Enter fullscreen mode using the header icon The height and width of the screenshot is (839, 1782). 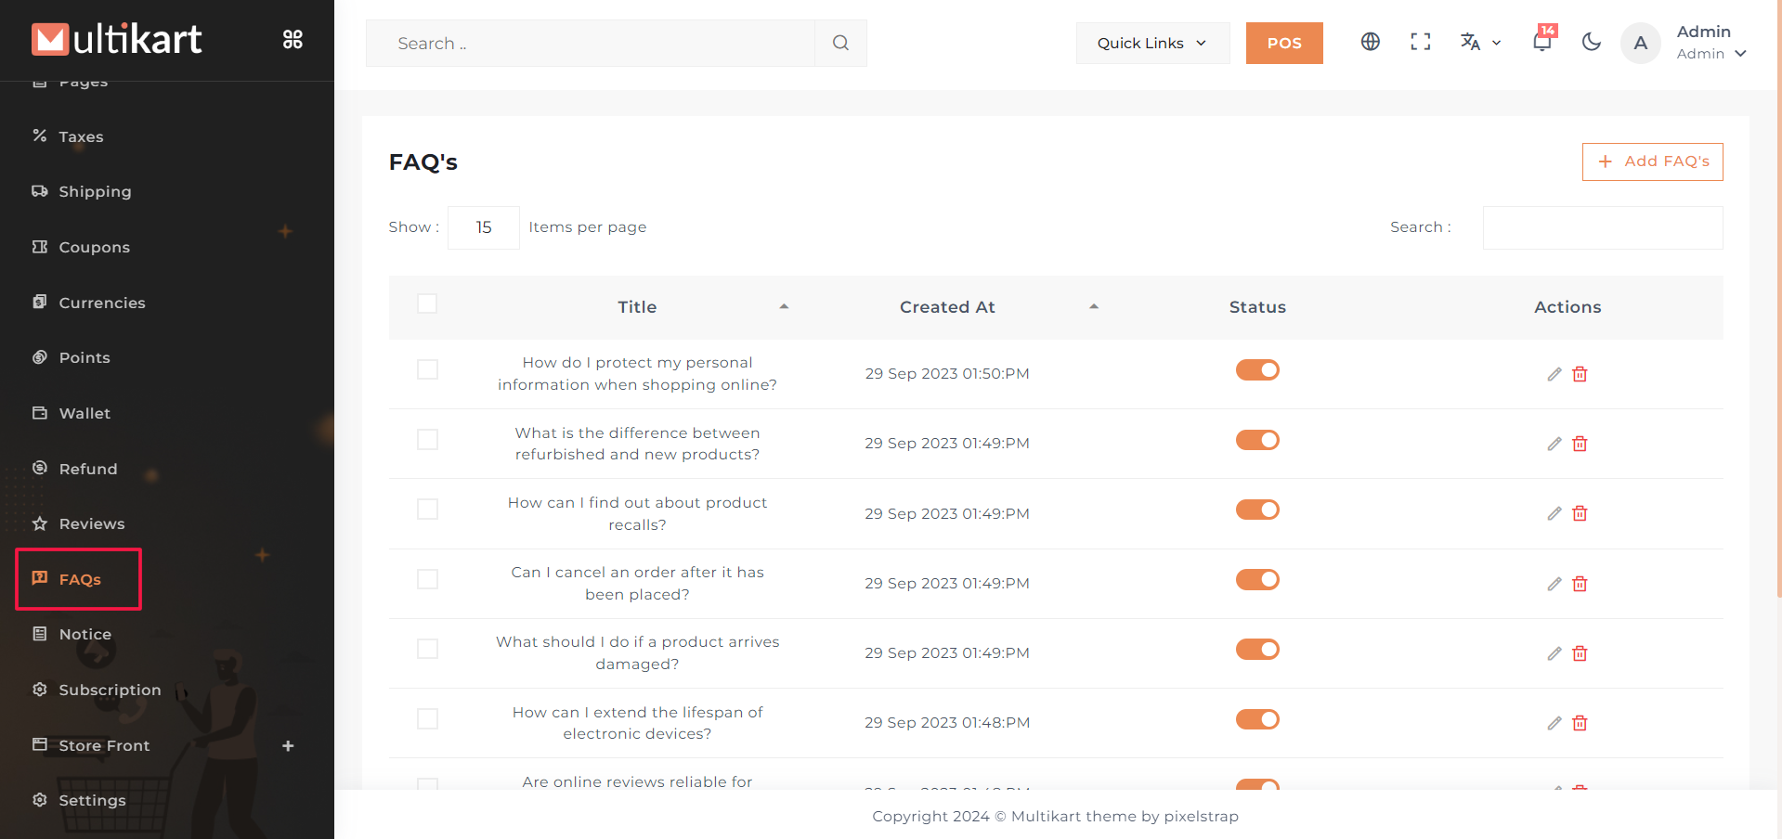coord(1420,42)
